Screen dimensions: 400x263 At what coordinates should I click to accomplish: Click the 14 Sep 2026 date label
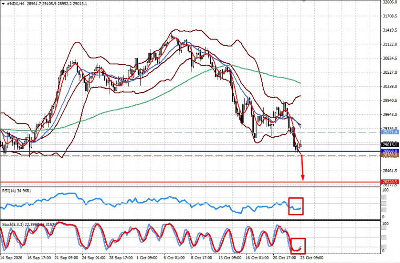(x=12, y=258)
